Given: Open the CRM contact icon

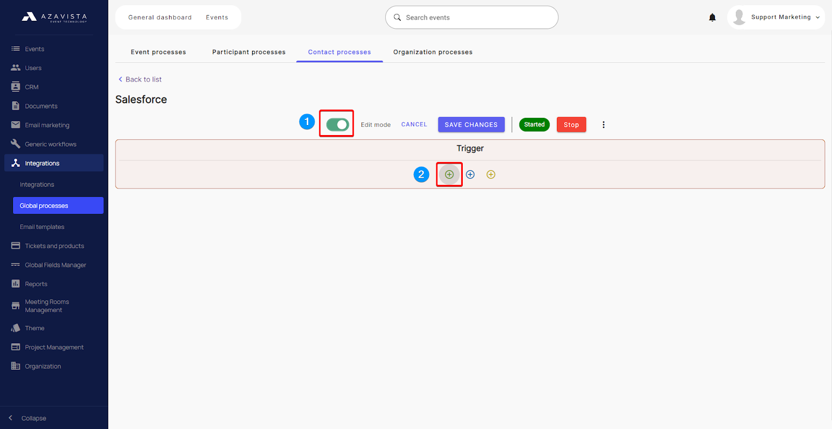Looking at the screenshot, I should [16, 87].
